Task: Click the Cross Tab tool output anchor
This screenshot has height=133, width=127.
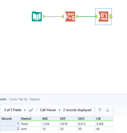Action: (111, 17)
